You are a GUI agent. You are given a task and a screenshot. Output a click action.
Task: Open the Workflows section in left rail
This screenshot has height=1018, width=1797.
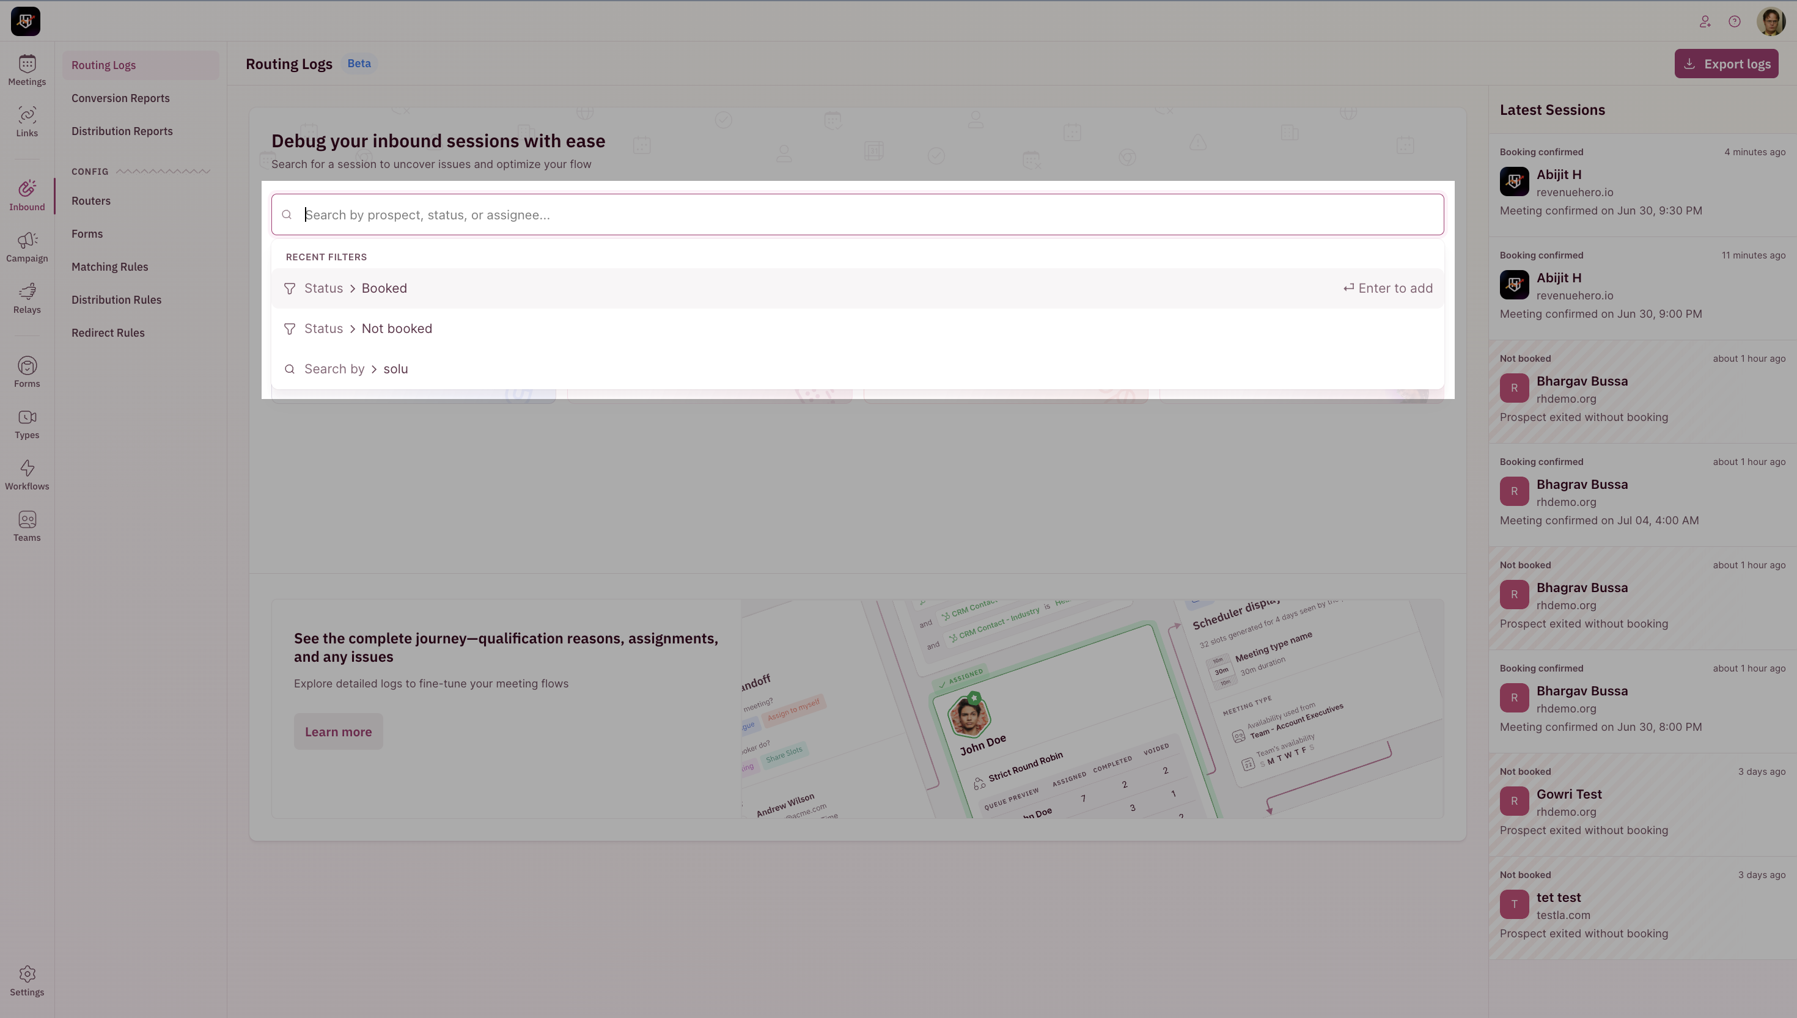click(26, 475)
